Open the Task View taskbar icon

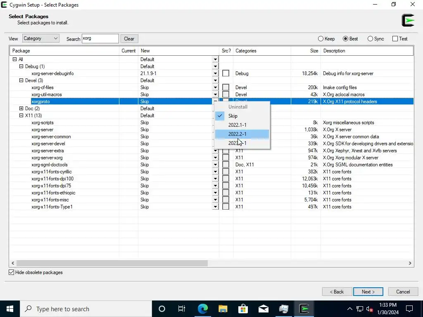click(182, 309)
